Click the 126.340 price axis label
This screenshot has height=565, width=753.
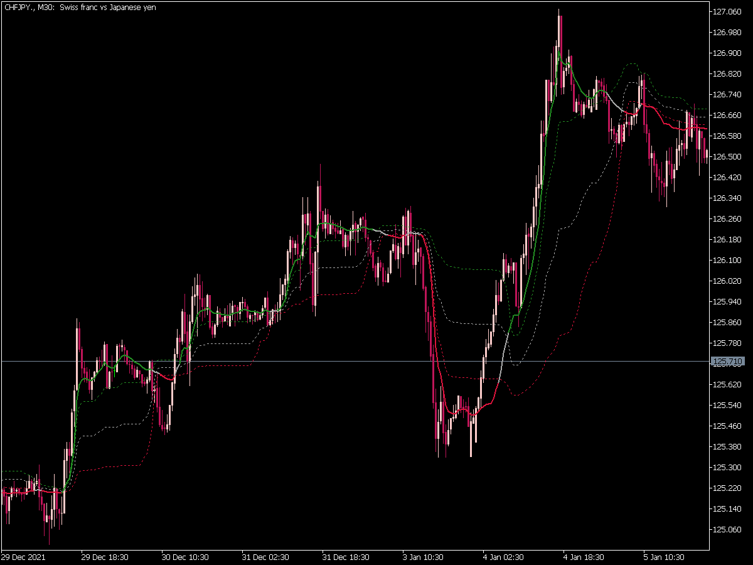[727, 198]
